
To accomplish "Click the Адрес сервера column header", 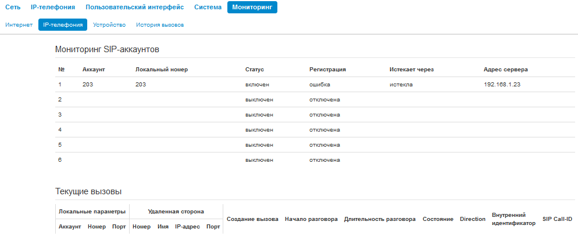I will 505,70.
